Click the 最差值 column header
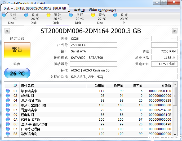The width and height of the screenshot is (182, 141). [x=115, y=85]
